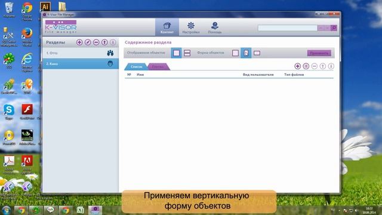
Task: Click the next search result arrow
Action: coord(327,28)
